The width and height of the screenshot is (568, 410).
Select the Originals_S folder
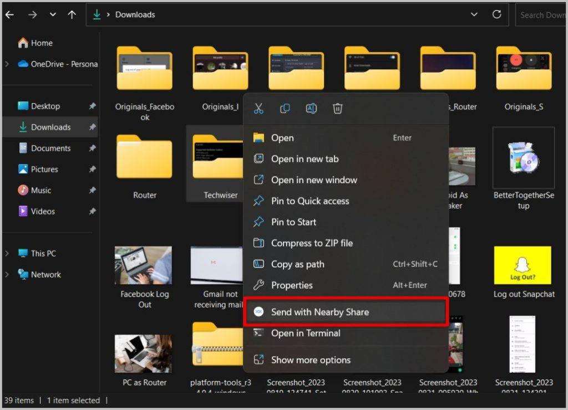point(524,79)
